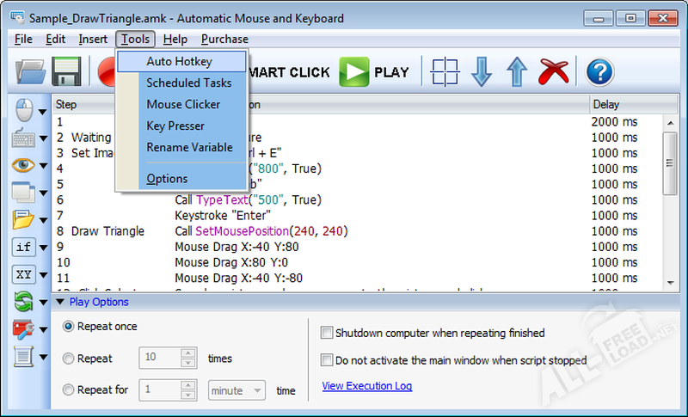Select Mouse Clicker in the Tools menu
This screenshot has height=417, width=688.
pyautogui.click(x=183, y=105)
